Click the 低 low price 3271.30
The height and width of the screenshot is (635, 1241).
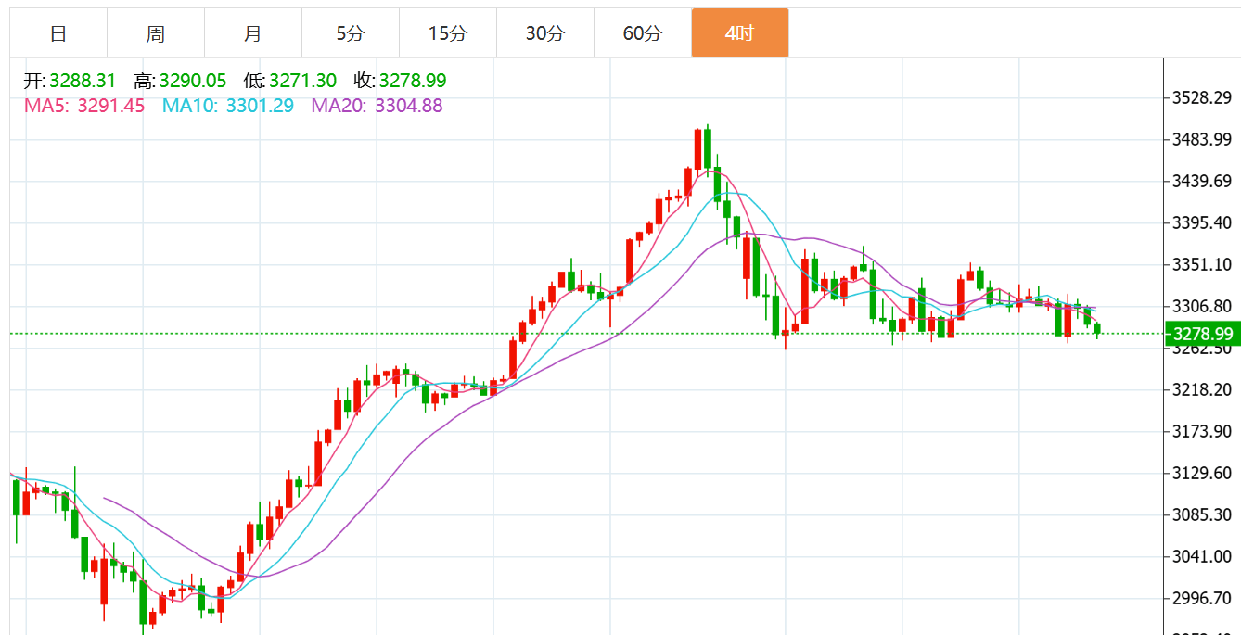pos(302,82)
